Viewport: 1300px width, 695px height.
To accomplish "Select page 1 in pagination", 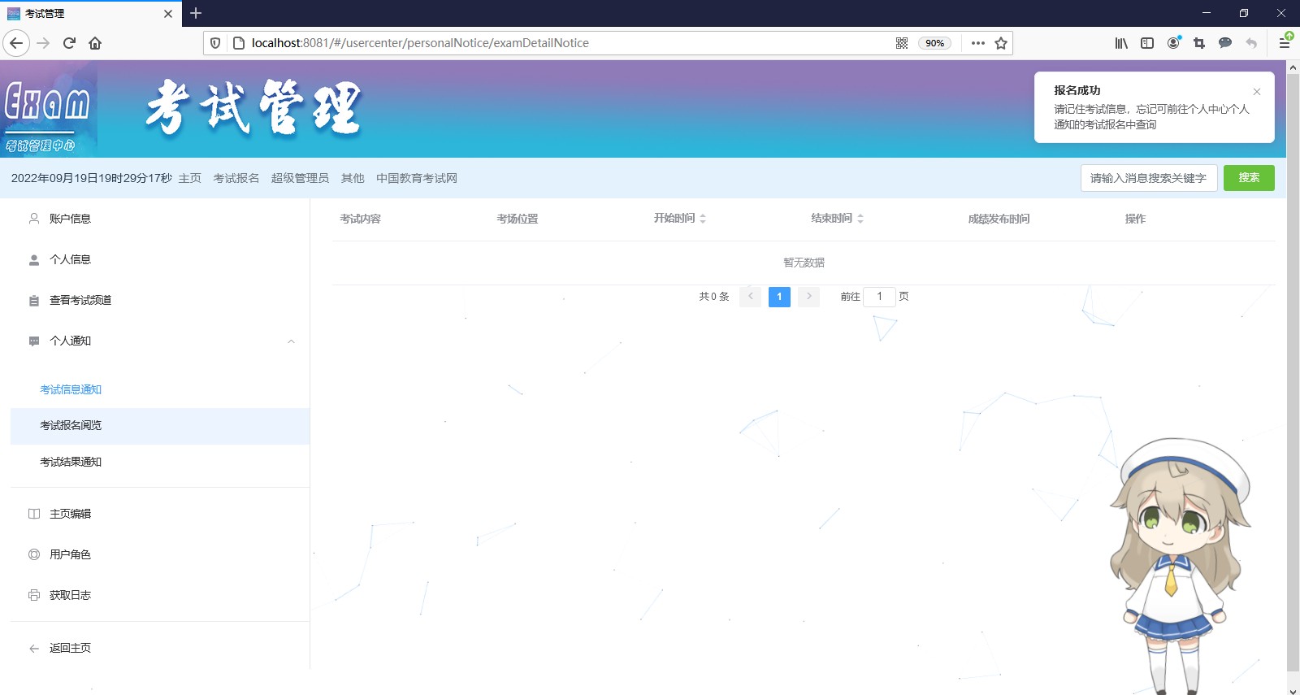I will (779, 297).
